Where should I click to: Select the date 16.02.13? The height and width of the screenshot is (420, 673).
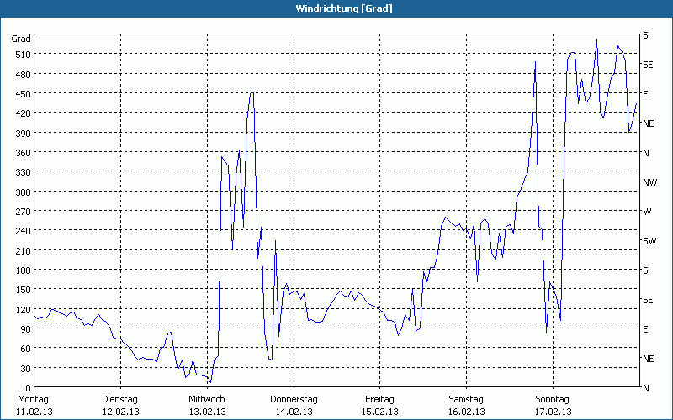click(467, 412)
